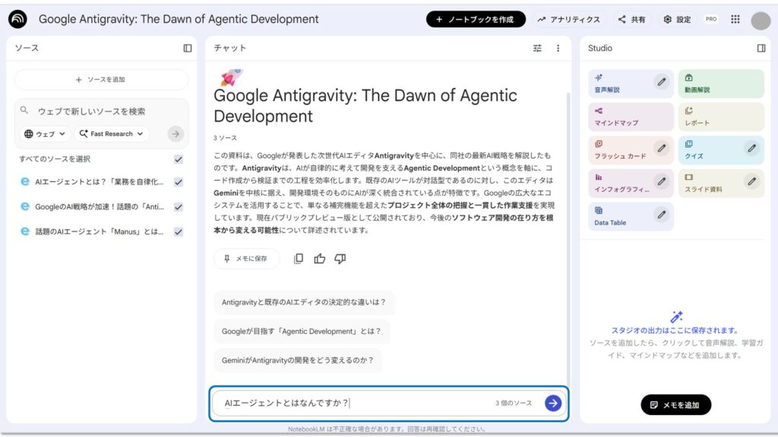778x437 pixels.
Task: Collapse the Studio panel using its icon
Action: pos(761,48)
